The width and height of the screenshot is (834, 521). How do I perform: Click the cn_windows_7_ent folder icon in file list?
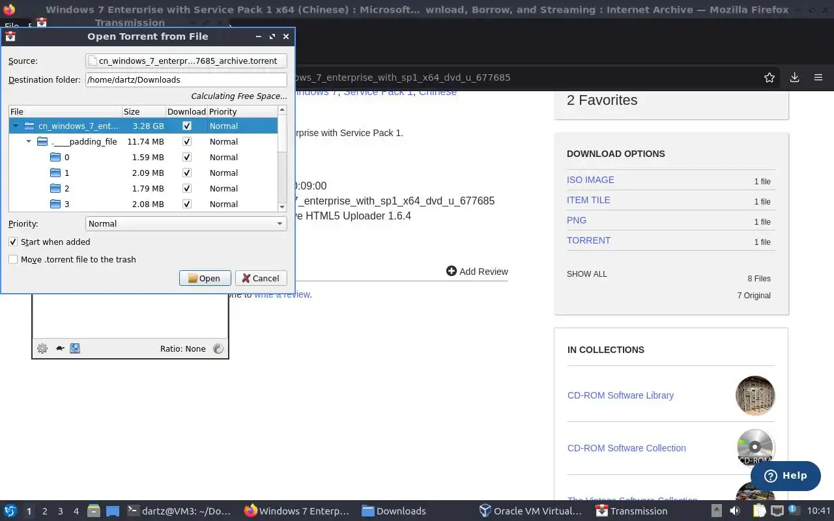[x=29, y=126]
